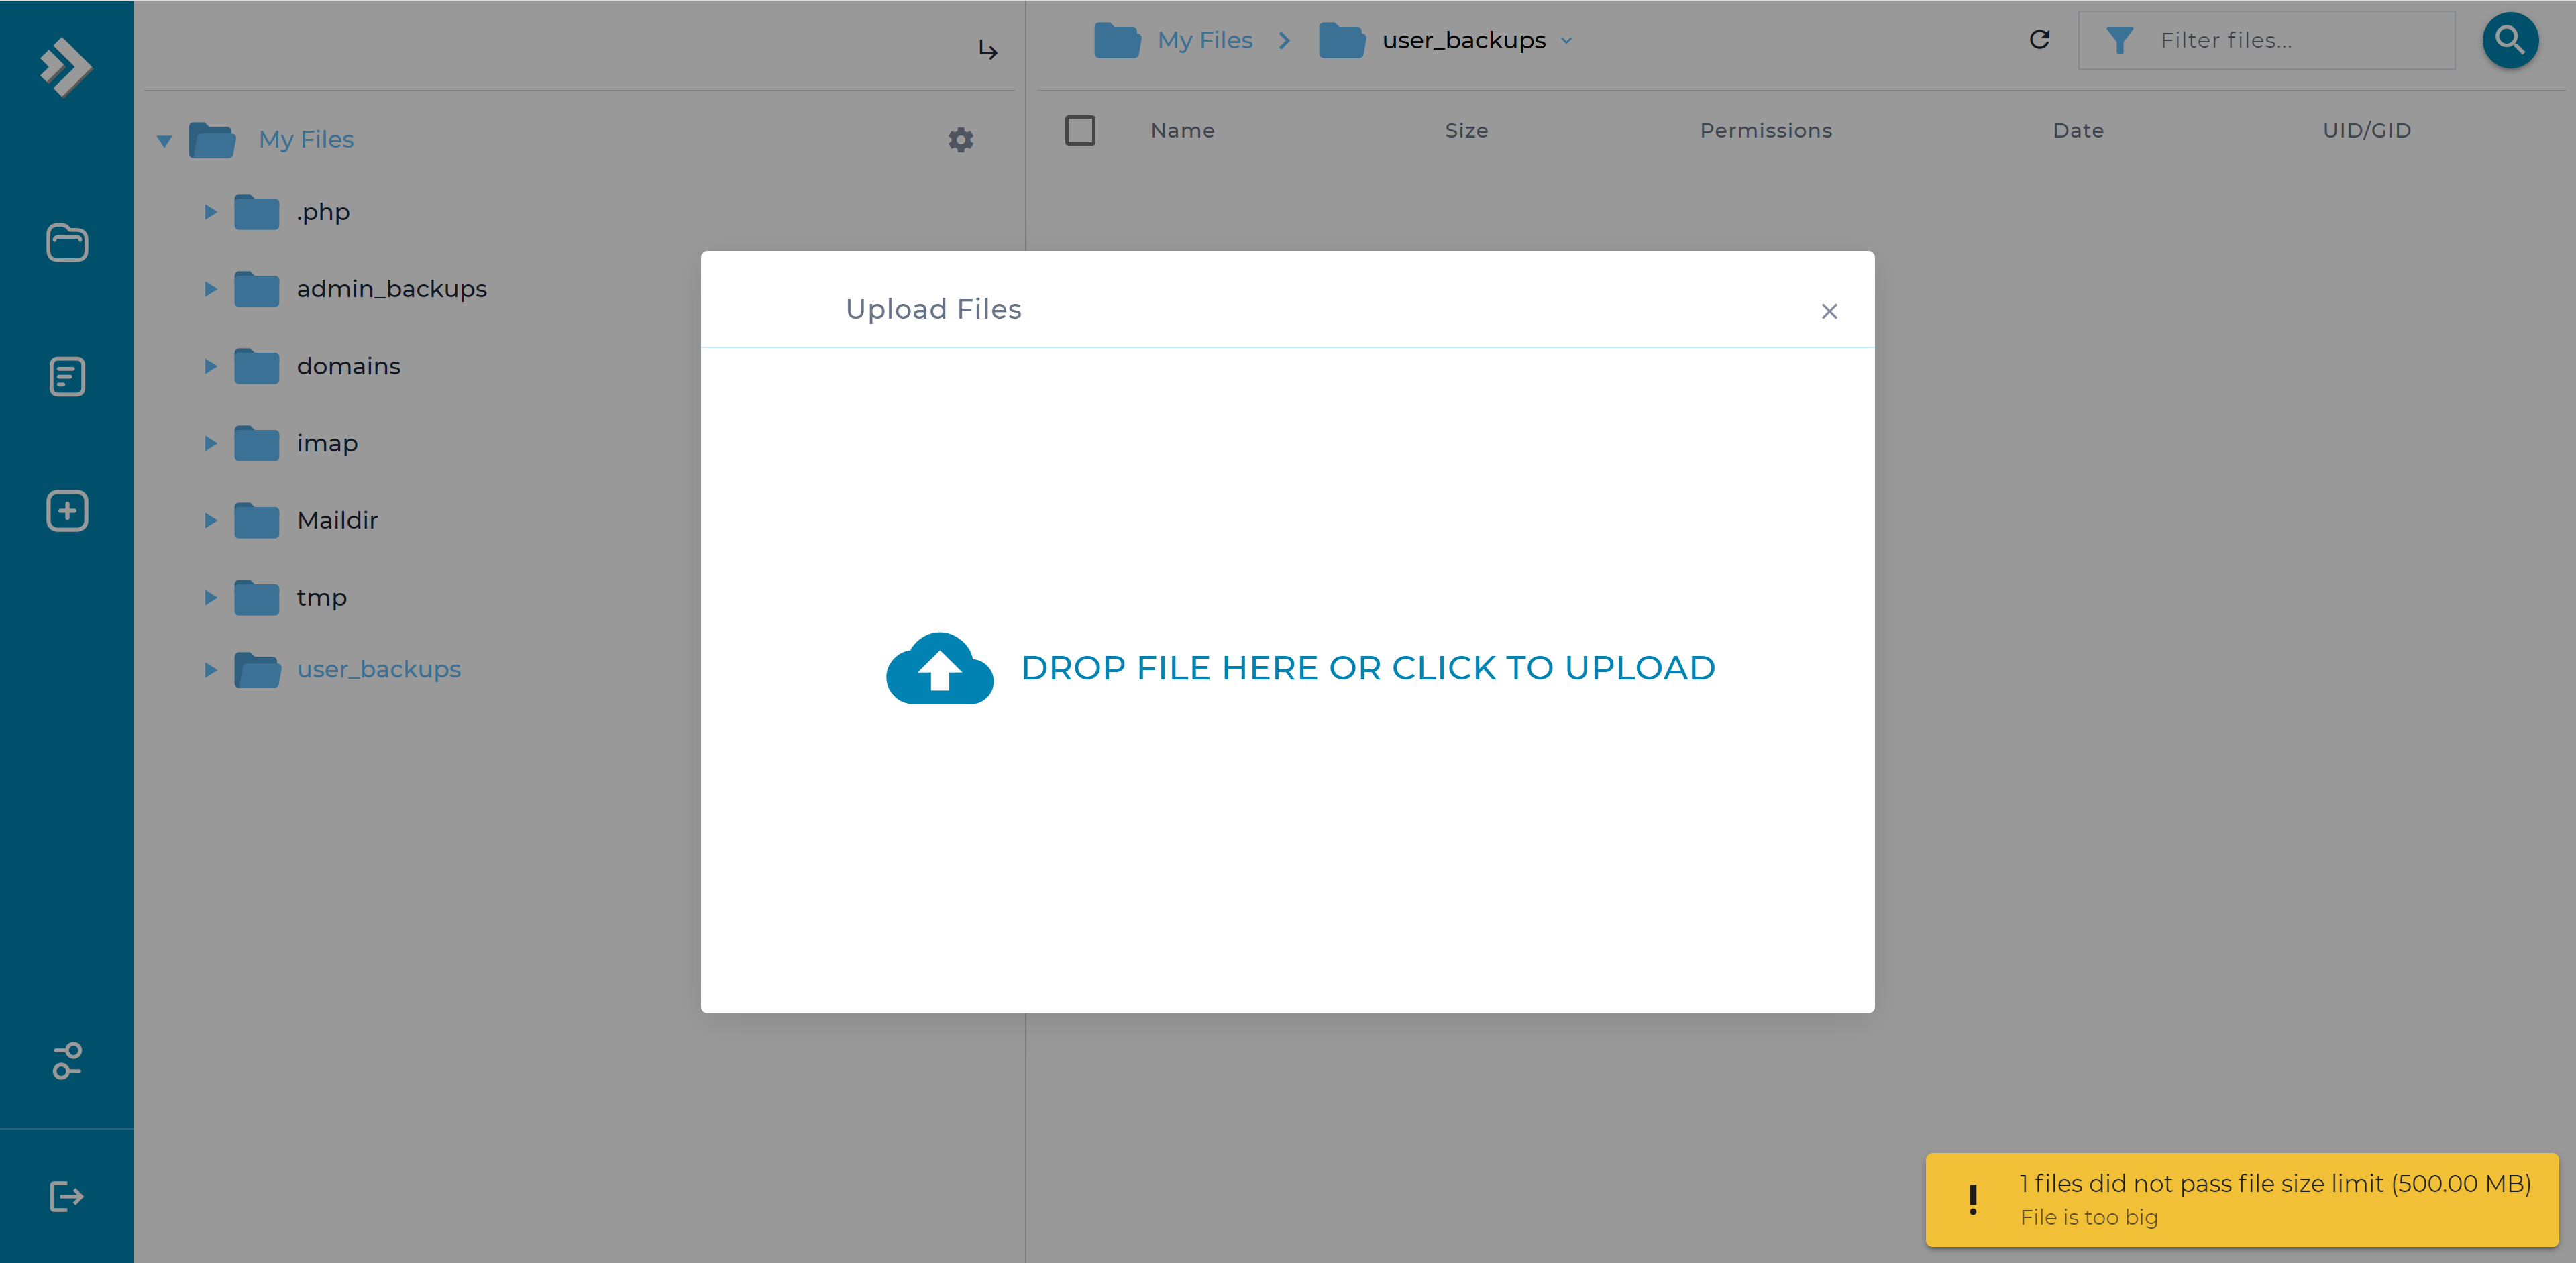The image size is (2576, 1263).
Task: Select the imap folder
Action: point(327,443)
